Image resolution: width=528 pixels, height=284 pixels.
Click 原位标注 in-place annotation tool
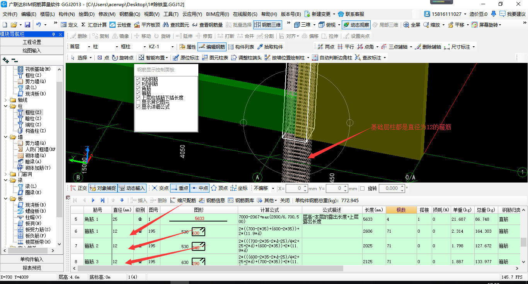pos(186,57)
